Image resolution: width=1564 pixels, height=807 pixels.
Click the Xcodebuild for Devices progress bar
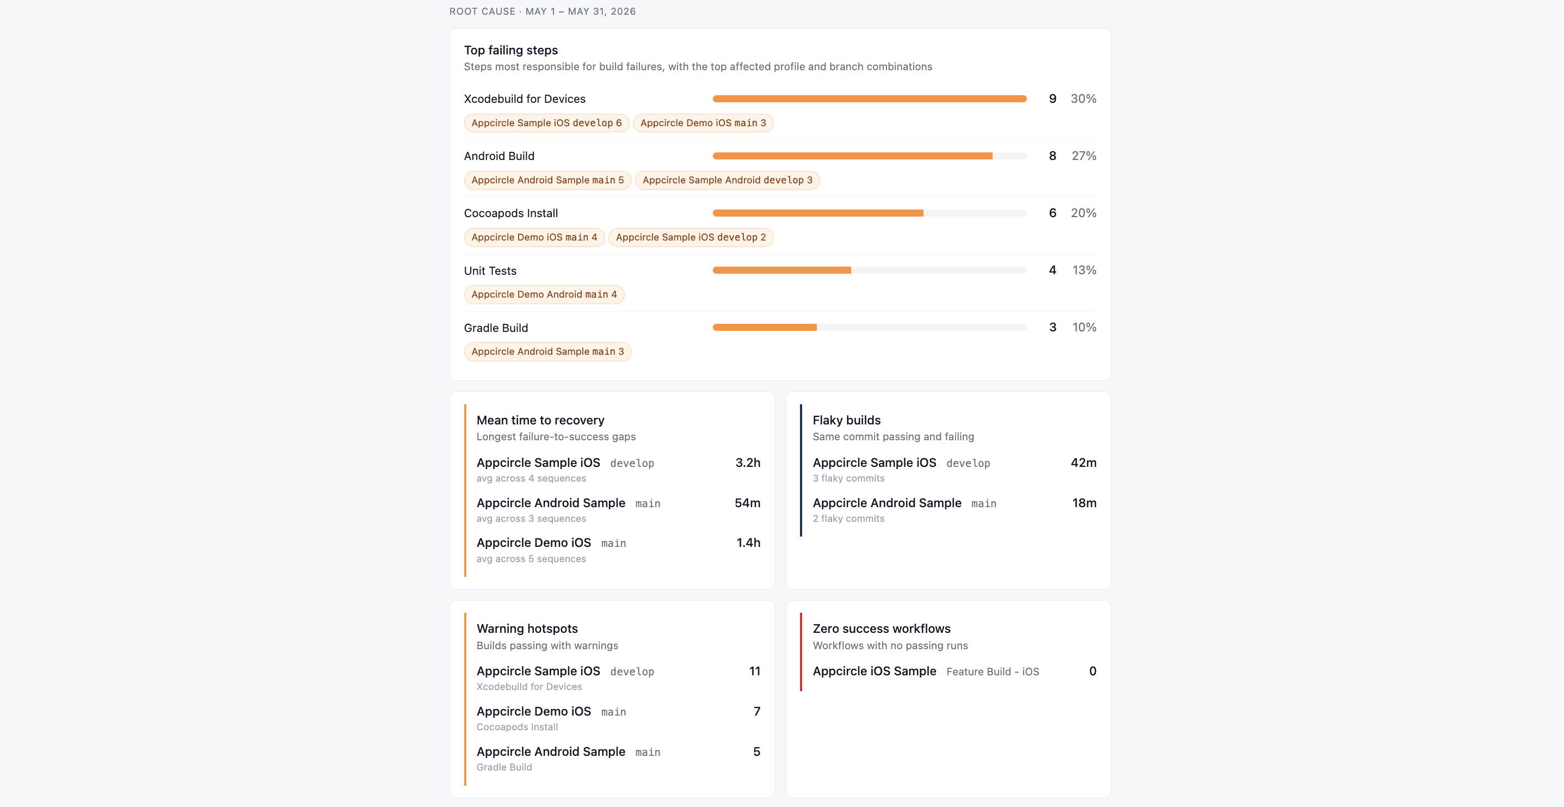(x=870, y=98)
